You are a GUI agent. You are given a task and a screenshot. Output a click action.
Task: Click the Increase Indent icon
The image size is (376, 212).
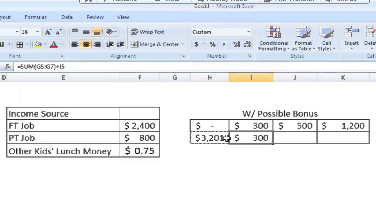(x=120, y=44)
